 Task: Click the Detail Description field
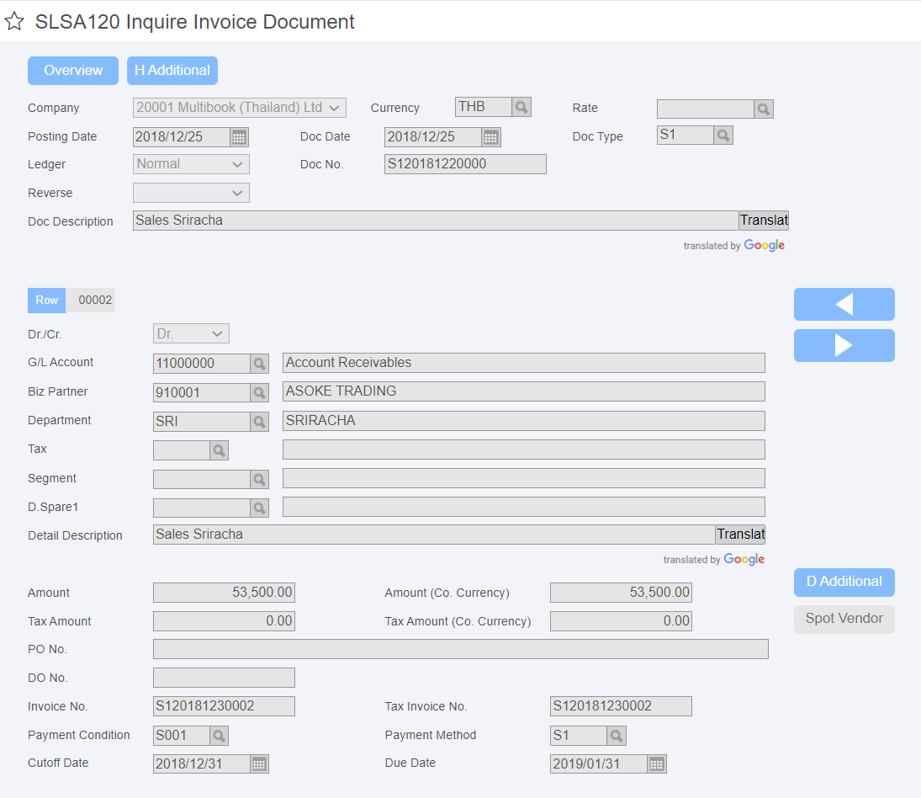pos(434,535)
